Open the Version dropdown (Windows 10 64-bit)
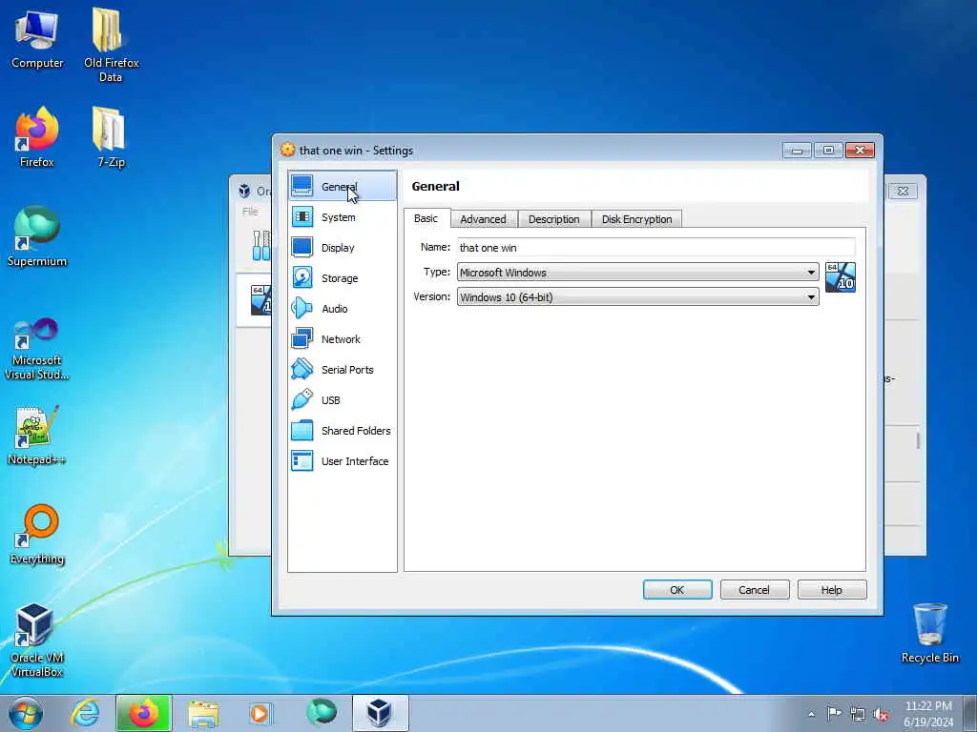 click(637, 297)
